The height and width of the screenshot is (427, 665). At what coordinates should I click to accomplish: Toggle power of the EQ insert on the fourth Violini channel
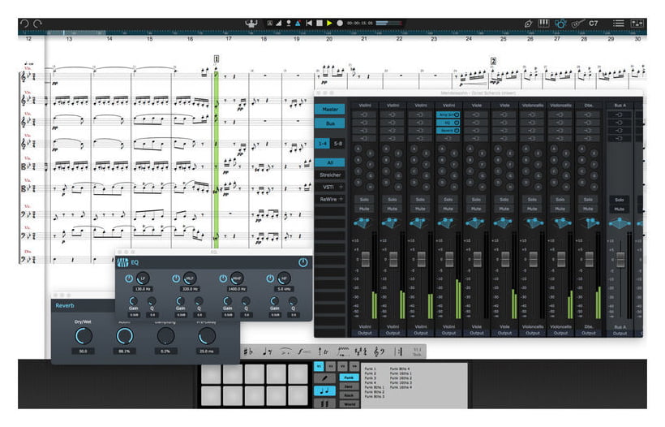[457, 123]
